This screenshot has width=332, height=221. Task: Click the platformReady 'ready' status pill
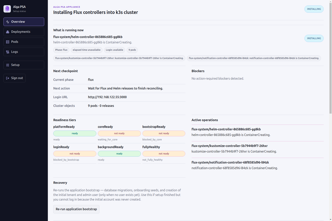(75, 133)
